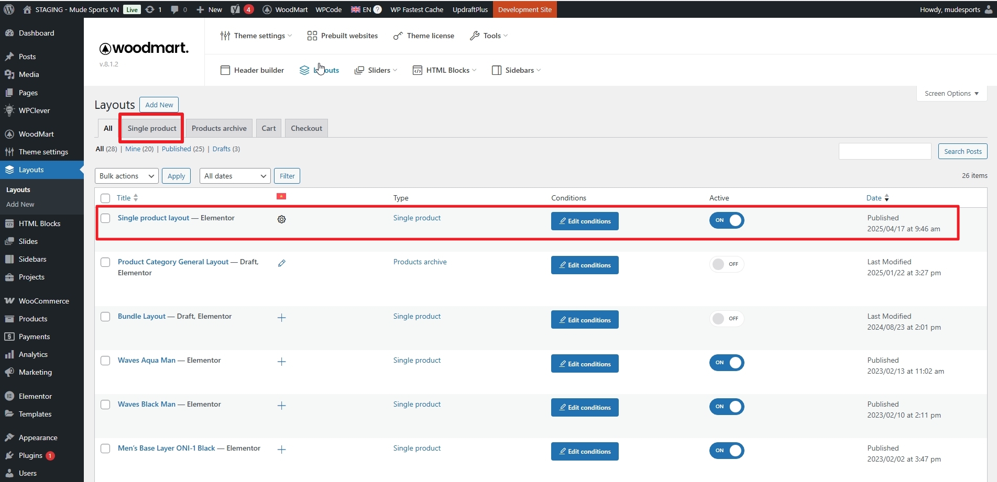Sort the table by Date column
Viewport: 997px width, 482px height.
click(x=878, y=198)
